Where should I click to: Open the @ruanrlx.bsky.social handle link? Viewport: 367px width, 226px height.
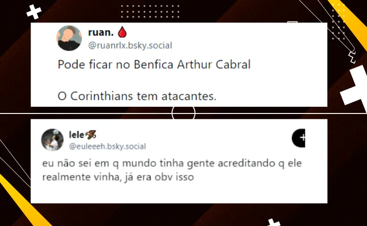coord(130,45)
